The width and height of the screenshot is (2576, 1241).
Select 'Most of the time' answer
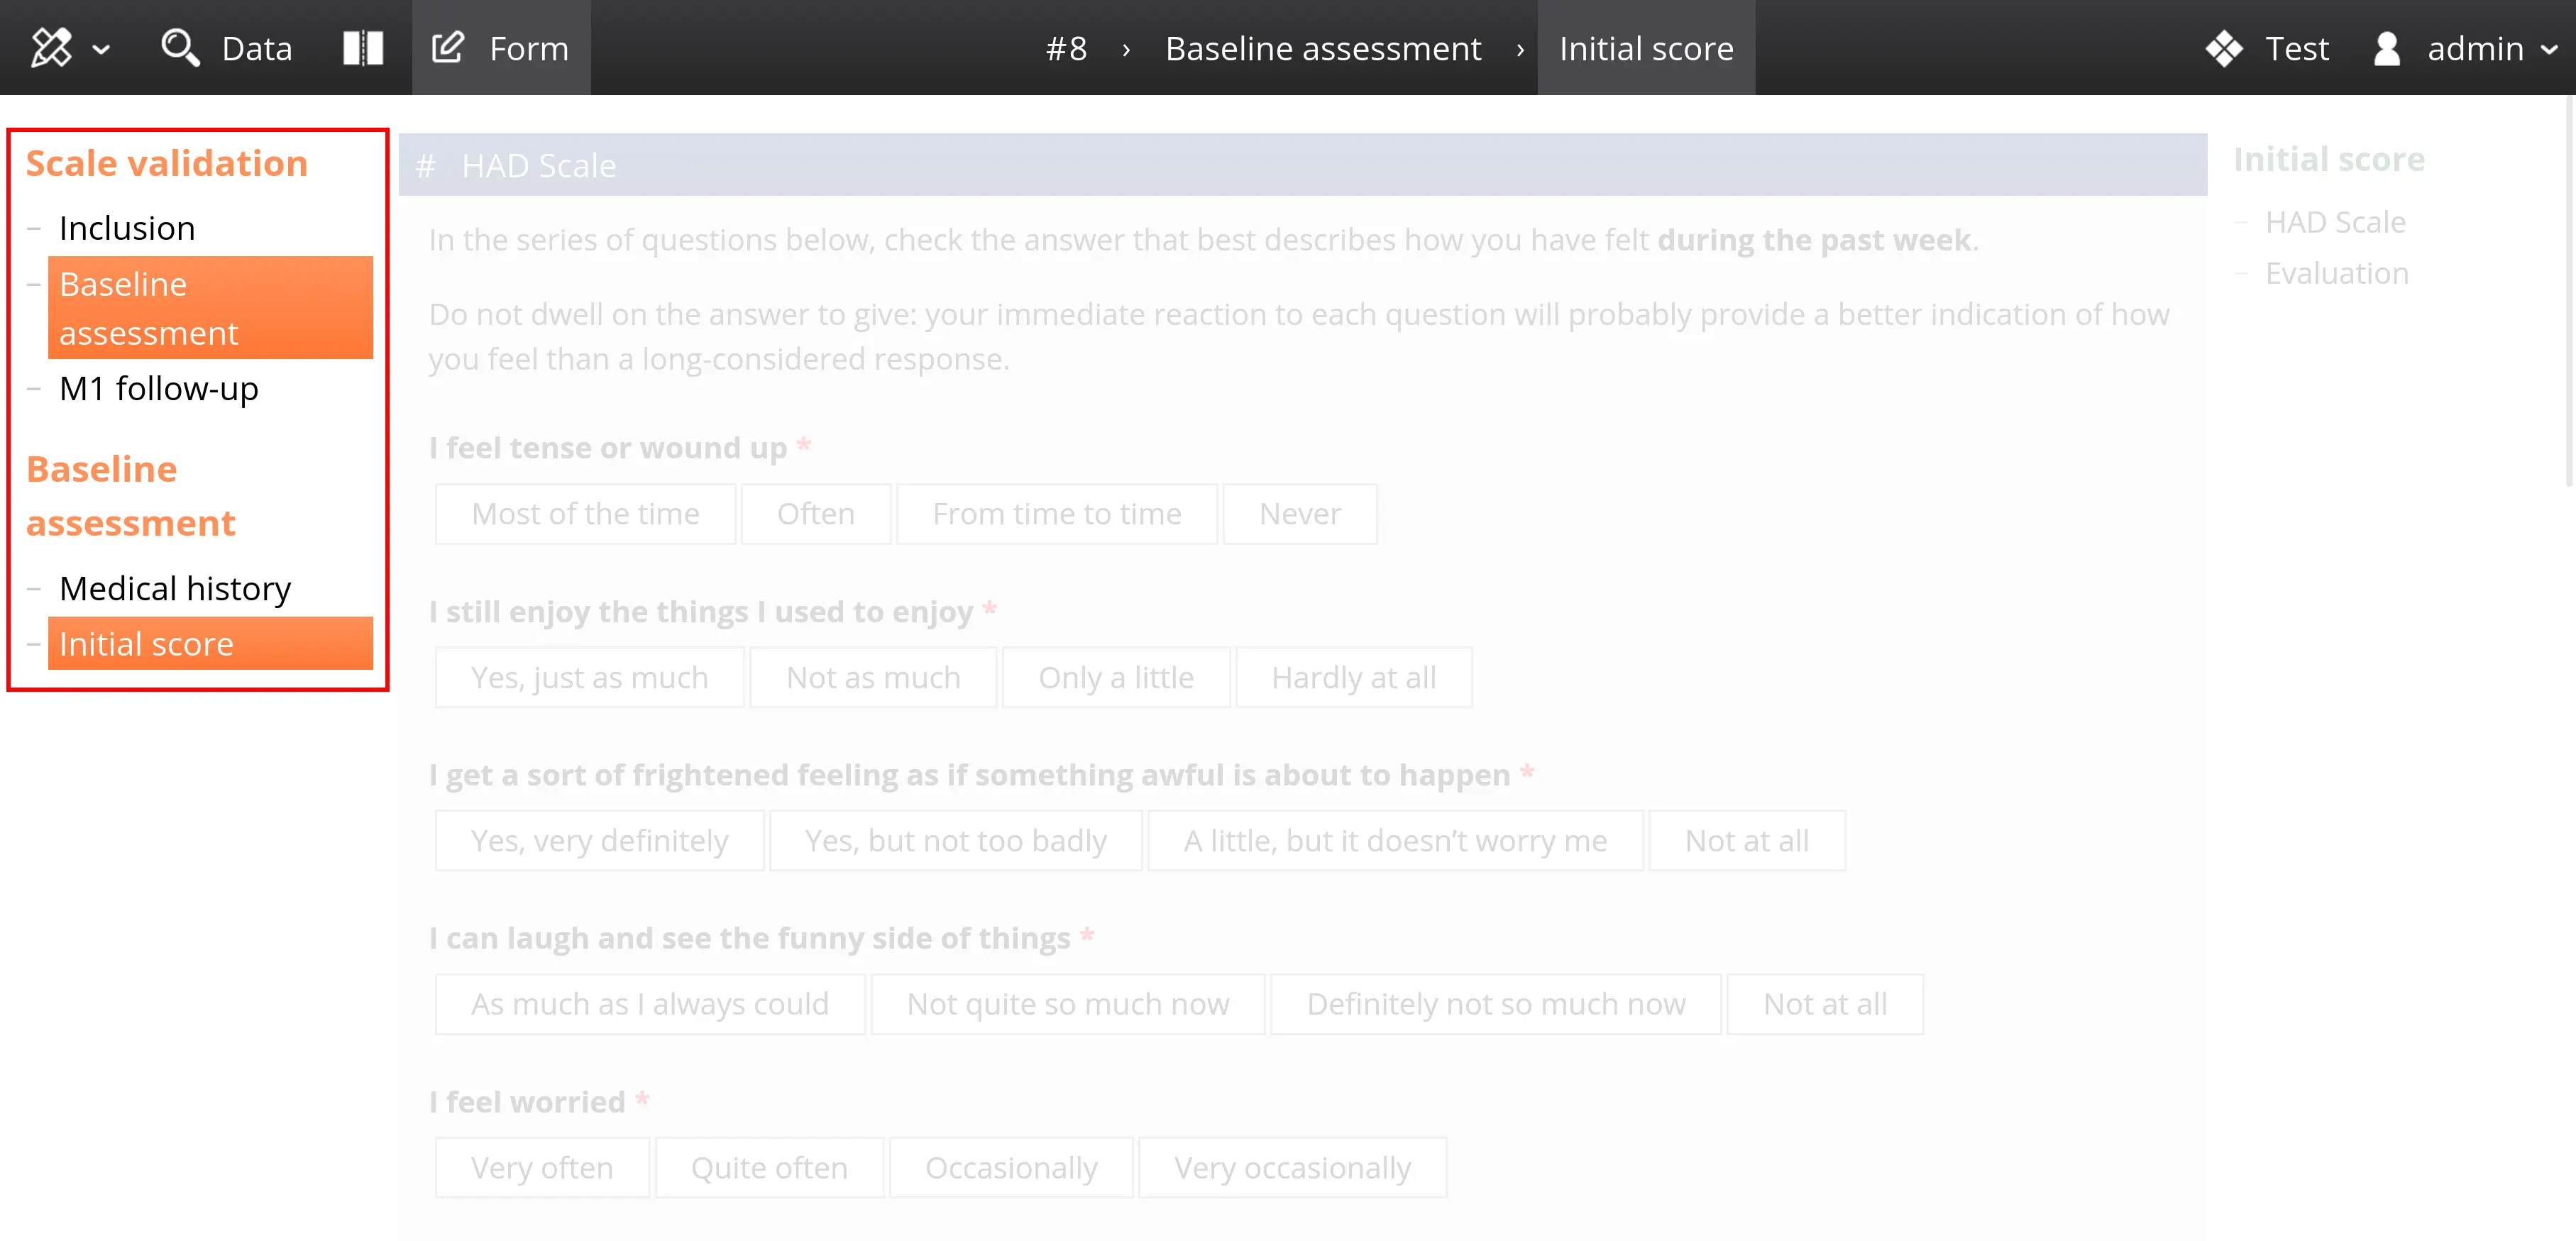585,514
